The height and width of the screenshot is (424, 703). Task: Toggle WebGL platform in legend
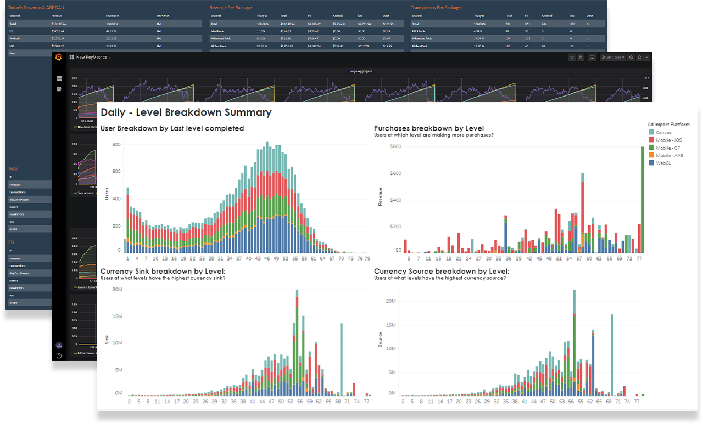(x=664, y=163)
